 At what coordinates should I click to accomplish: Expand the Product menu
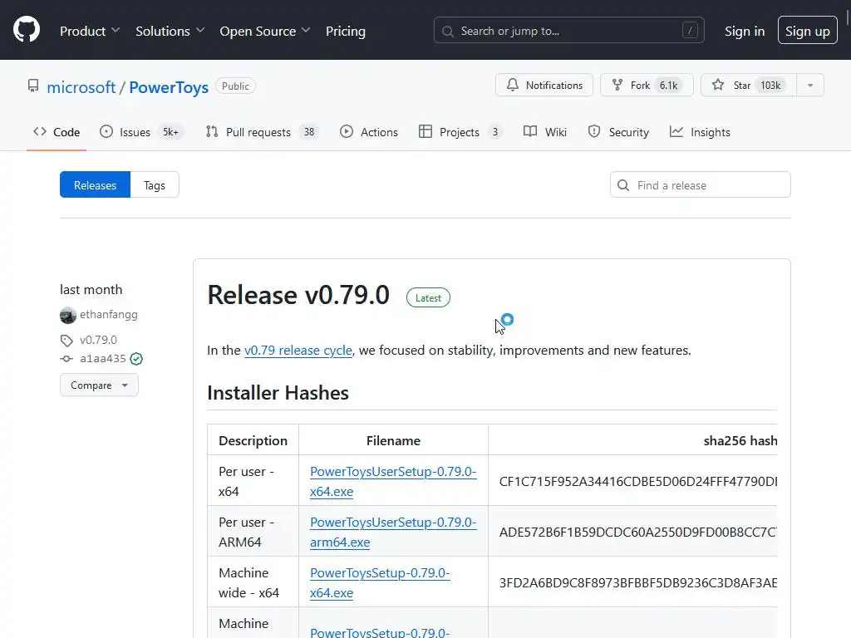[x=90, y=31]
